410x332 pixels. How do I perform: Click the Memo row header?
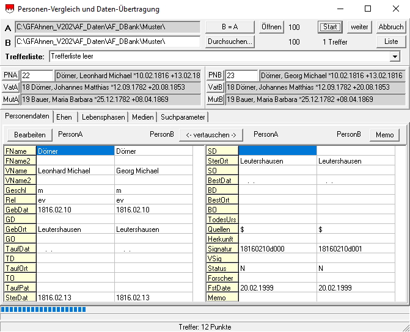click(x=222, y=298)
